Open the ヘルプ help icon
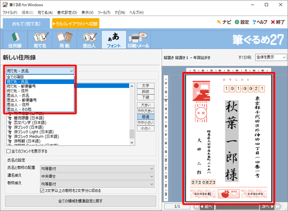This screenshot has width=288, height=211. tap(260, 22)
